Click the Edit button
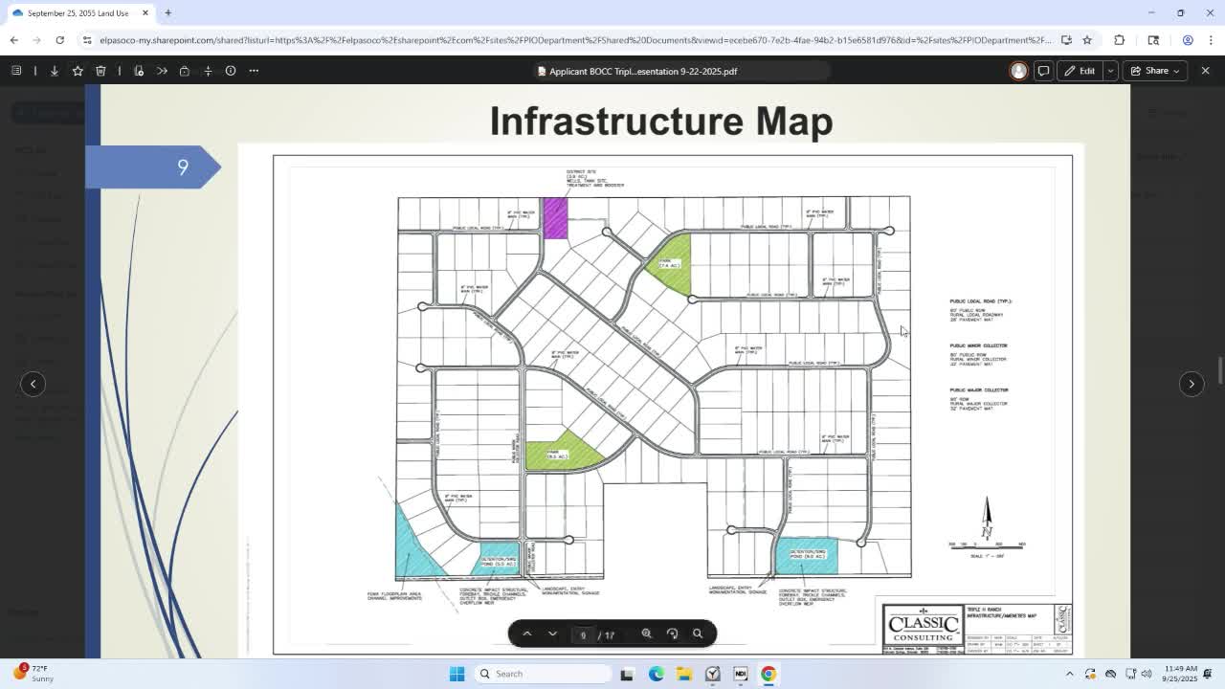Viewport: 1225px width, 689px height. pyautogui.click(x=1080, y=71)
